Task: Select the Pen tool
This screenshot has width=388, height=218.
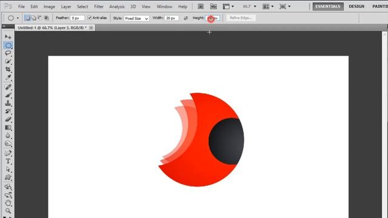Action: tap(8, 153)
